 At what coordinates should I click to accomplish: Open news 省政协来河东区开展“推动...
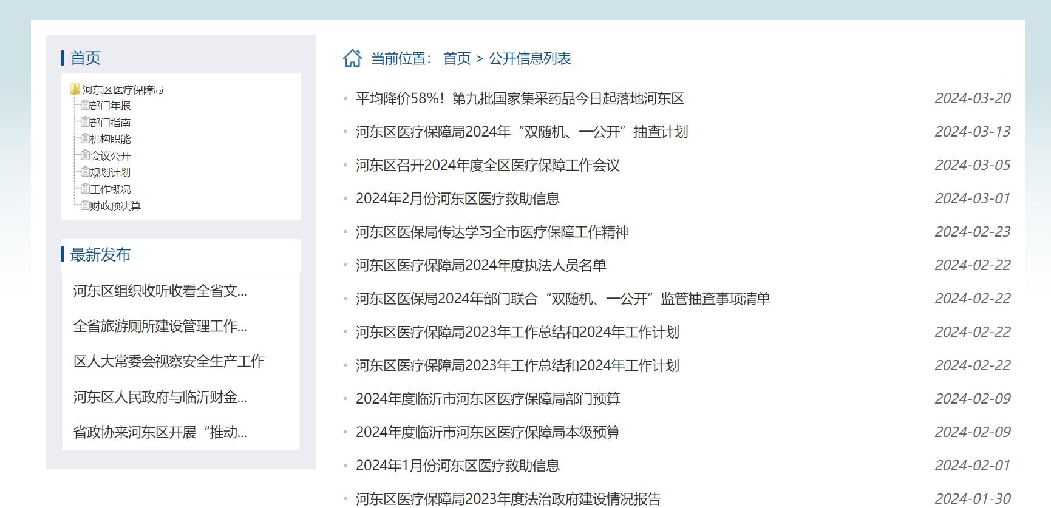[160, 432]
